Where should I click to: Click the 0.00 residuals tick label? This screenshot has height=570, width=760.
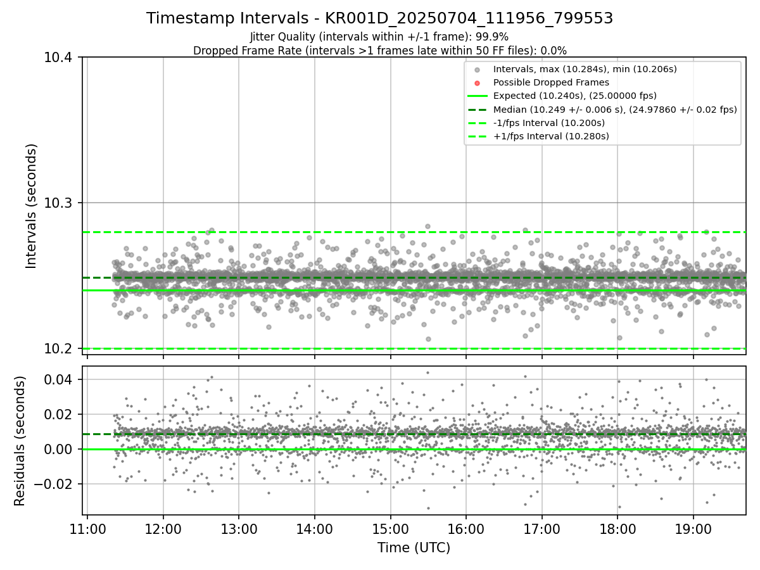pyautogui.click(x=58, y=449)
